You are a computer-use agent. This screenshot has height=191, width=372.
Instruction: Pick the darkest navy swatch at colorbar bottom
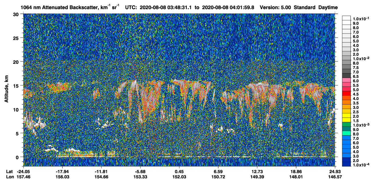347,164
